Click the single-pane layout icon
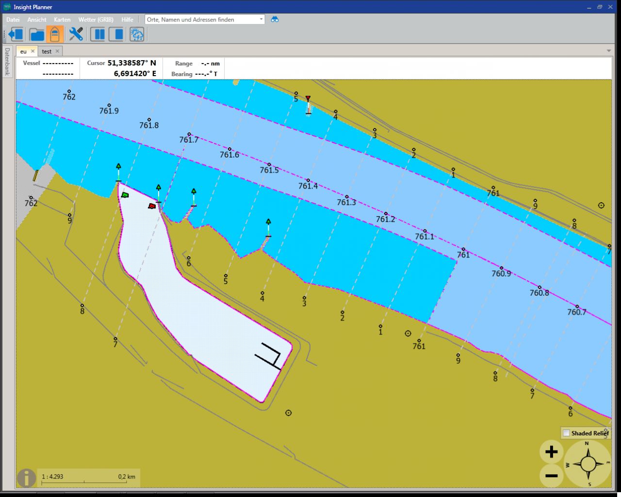Viewport: 621px width, 497px height. click(x=116, y=34)
